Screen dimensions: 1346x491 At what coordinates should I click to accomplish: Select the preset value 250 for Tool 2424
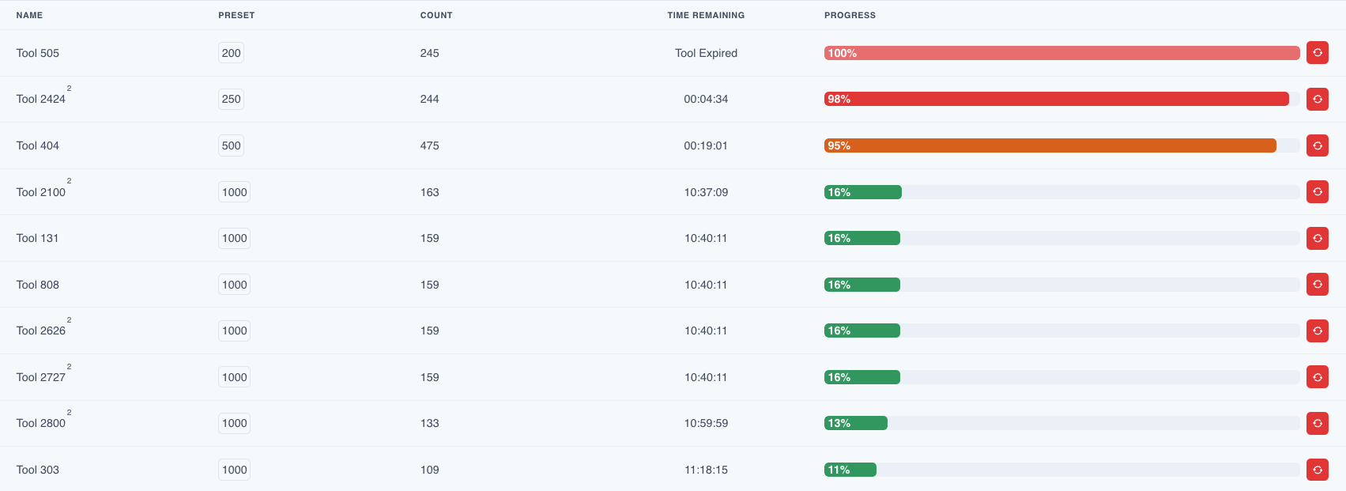click(x=232, y=99)
